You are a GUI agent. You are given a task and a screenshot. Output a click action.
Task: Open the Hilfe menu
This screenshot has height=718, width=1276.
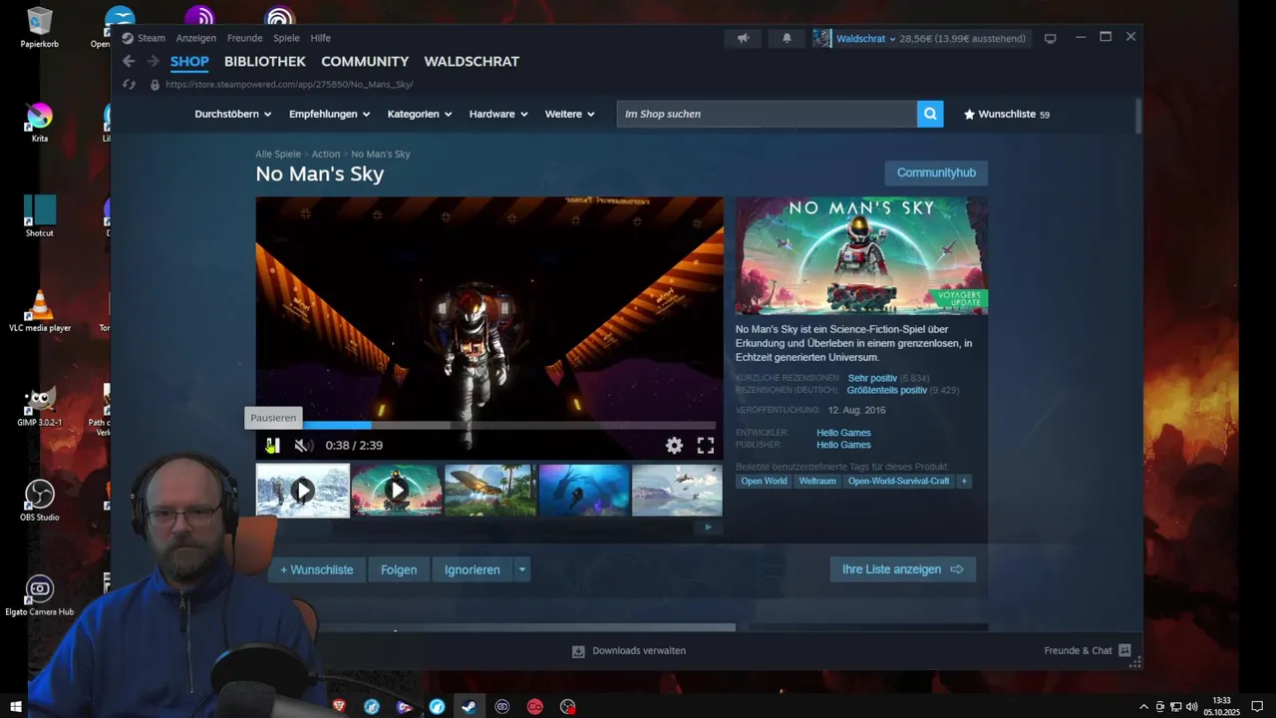pyautogui.click(x=321, y=38)
